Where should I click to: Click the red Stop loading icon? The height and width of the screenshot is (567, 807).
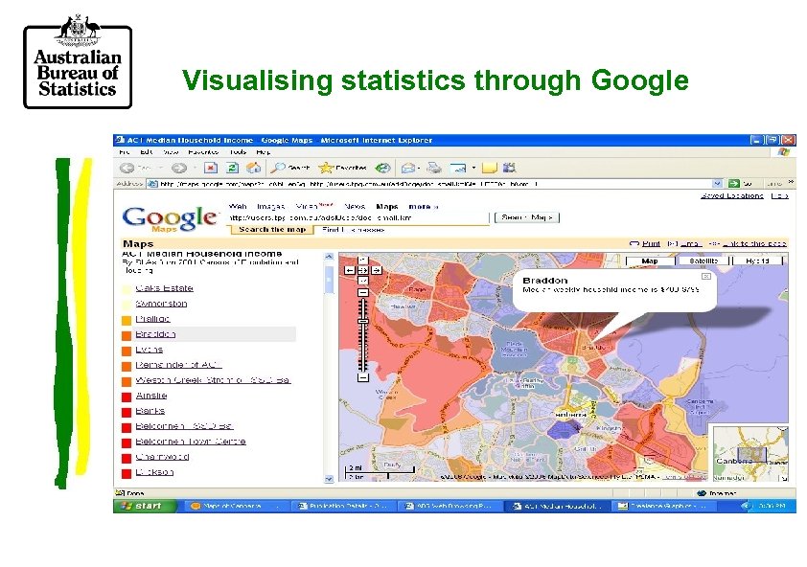click(x=211, y=168)
